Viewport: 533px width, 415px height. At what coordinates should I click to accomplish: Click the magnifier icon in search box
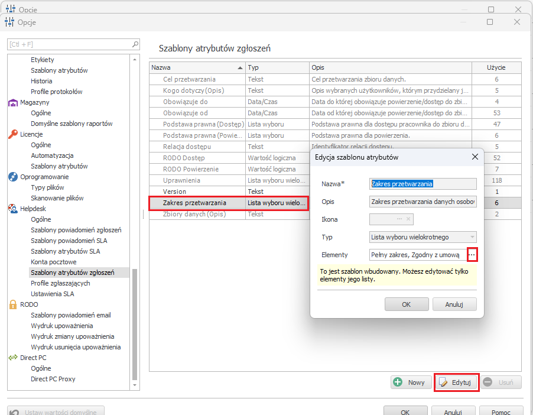click(135, 44)
